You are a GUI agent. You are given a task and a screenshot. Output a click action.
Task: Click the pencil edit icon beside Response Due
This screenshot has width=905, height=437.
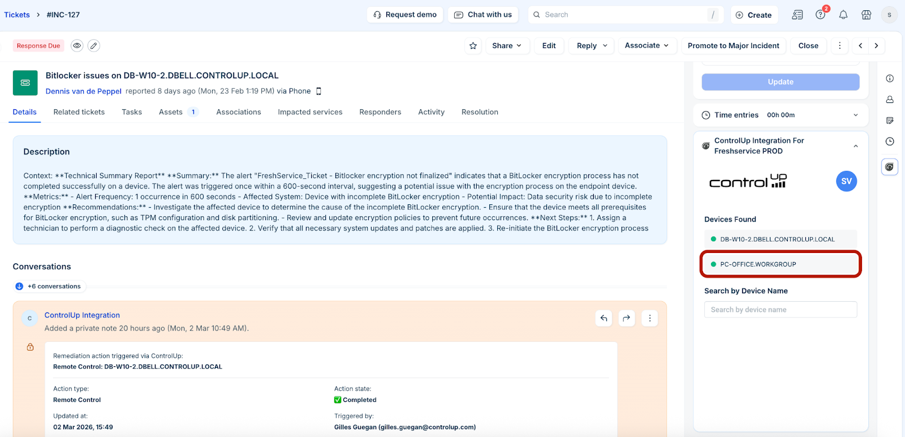click(x=94, y=46)
